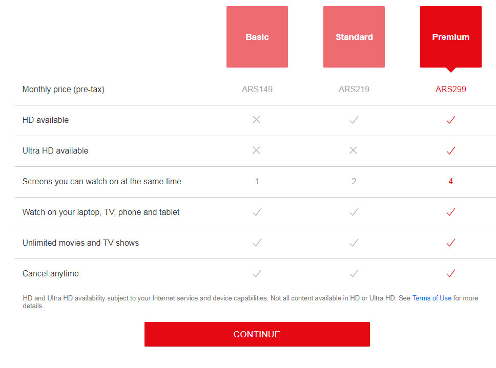Click the Basic checkmark for Cancel anytime
The width and height of the screenshot is (496, 368).
[x=257, y=273]
